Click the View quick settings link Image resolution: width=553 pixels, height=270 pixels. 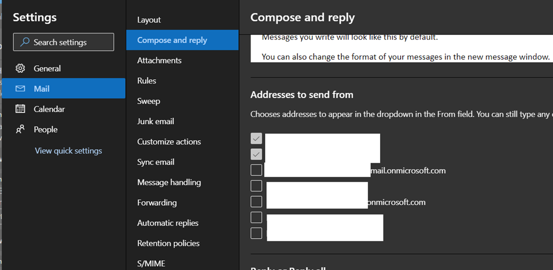click(69, 151)
